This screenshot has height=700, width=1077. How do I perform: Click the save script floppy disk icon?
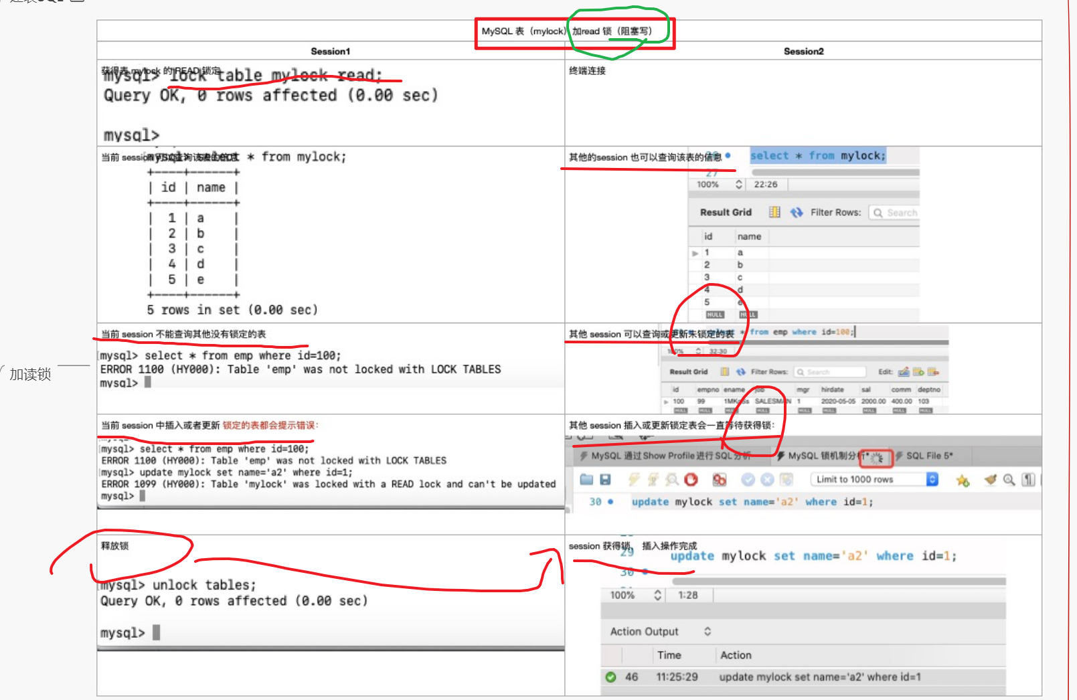(605, 479)
